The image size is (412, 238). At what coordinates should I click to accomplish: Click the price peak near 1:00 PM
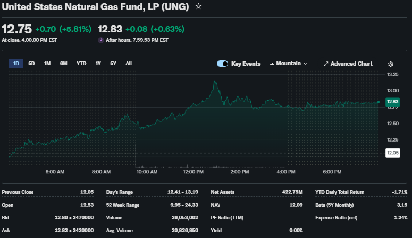click(x=214, y=82)
